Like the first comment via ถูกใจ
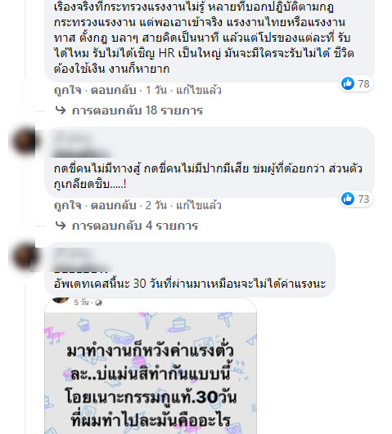This screenshot has height=434, width=392. tap(68, 91)
